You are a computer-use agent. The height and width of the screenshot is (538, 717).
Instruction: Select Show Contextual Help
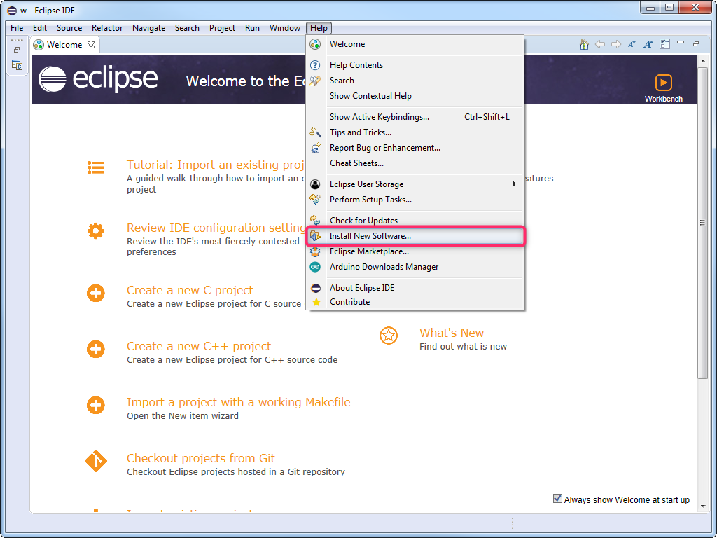pos(415,96)
